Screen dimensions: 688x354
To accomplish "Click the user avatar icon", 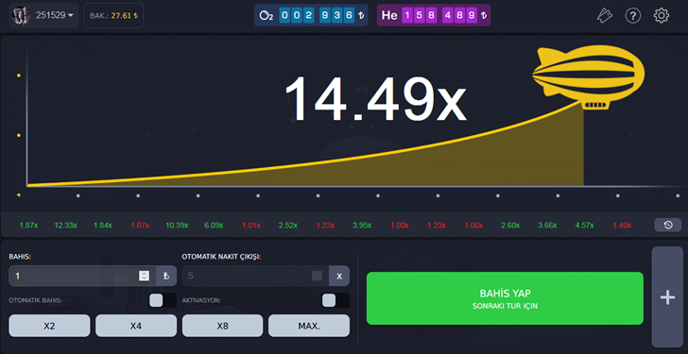I will pyautogui.click(x=21, y=15).
